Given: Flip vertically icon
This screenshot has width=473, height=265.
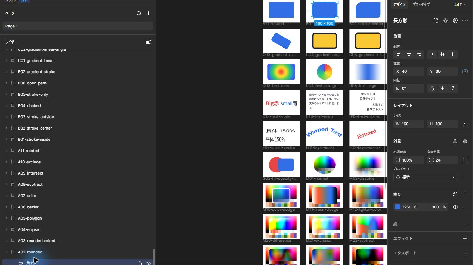Looking at the screenshot, I should click(453, 88).
